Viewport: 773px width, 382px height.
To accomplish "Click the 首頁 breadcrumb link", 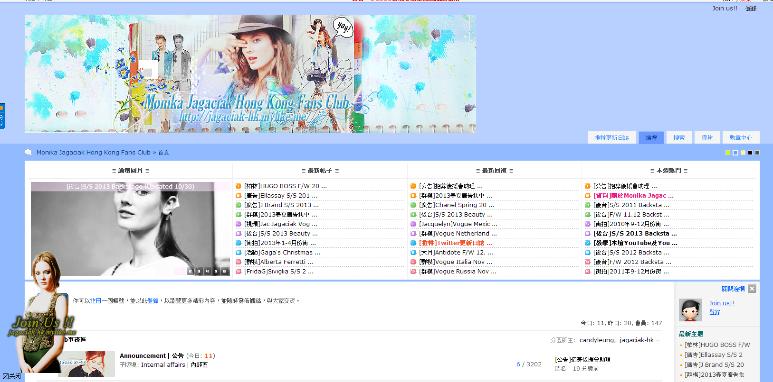I will [x=163, y=152].
